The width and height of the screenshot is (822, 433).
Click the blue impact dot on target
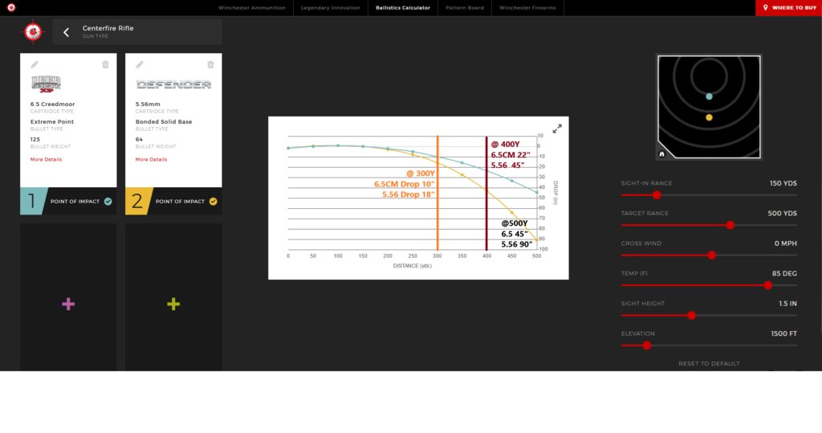tap(709, 96)
